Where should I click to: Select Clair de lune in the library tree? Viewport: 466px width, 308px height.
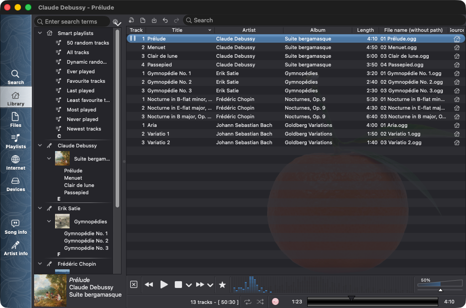(79, 185)
